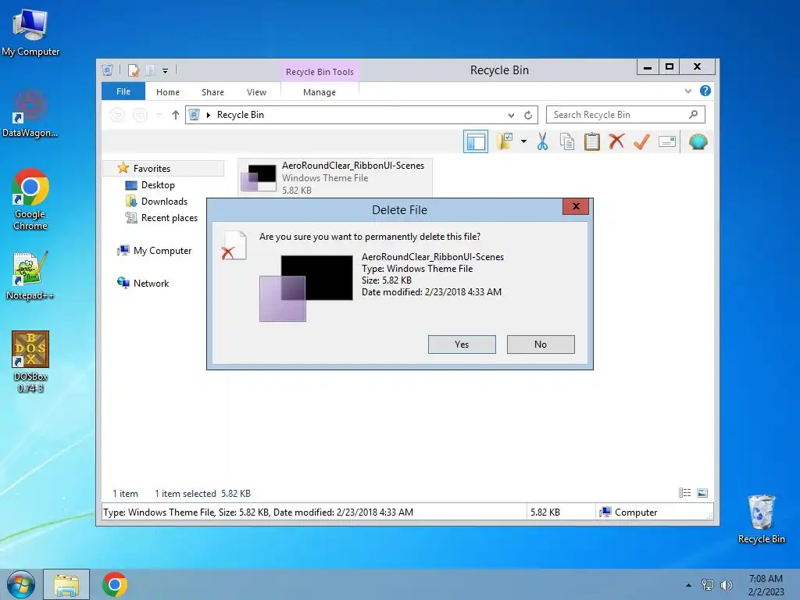Click the Recycle Bin Tools contextual tab header

(x=320, y=72)
